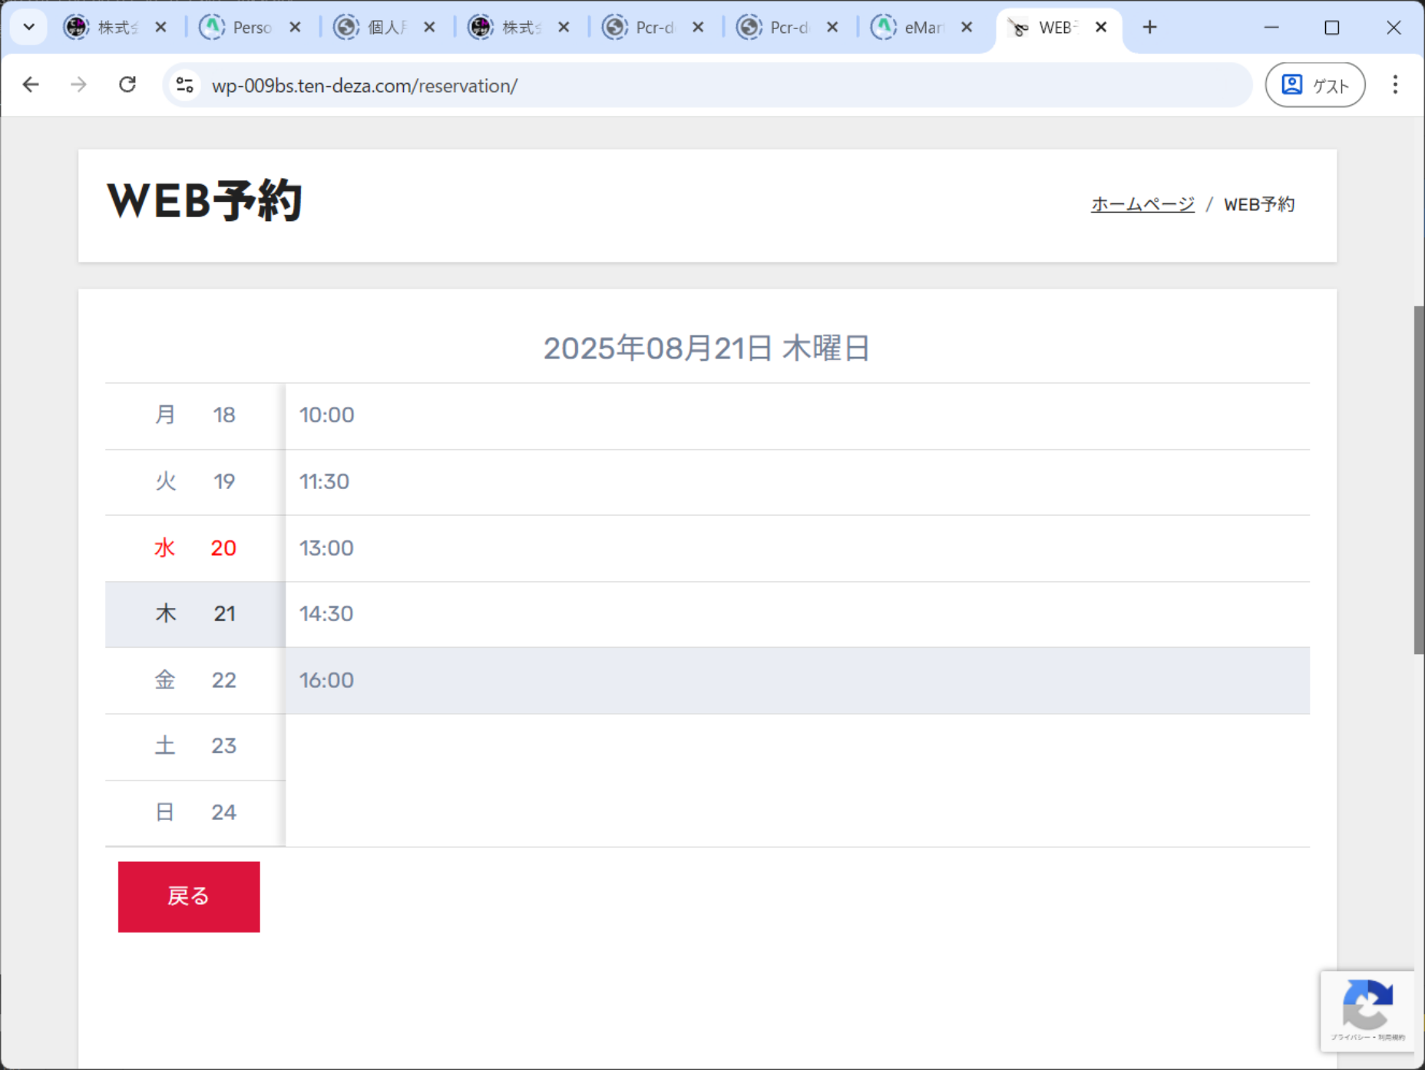The height and width of the screenshot is (1070, 1425).
Task: Open Chrome's three-dot menu
Action: 1395,84
